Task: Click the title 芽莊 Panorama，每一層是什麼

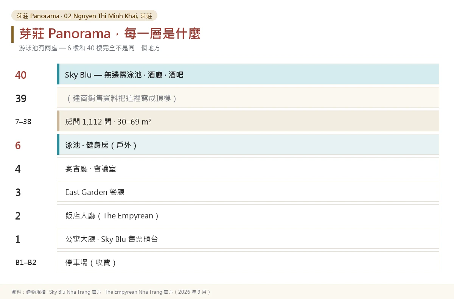Action: click(x=110, y=34)
